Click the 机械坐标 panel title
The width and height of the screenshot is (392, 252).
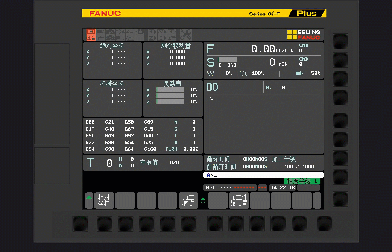coord(112,83)
